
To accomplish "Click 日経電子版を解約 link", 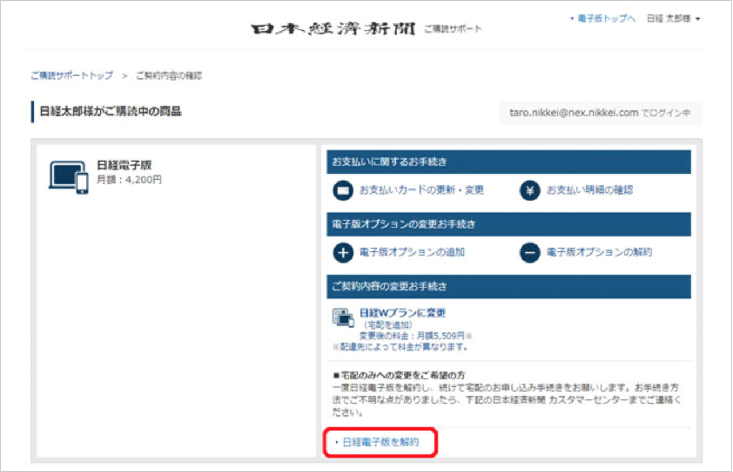I will 380,442.
